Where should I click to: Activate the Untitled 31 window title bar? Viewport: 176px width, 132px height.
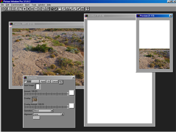pos(110,16)
